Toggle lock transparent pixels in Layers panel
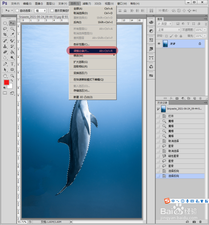The height and width of the screenshot is (225, 209). [x=166, y=36]
